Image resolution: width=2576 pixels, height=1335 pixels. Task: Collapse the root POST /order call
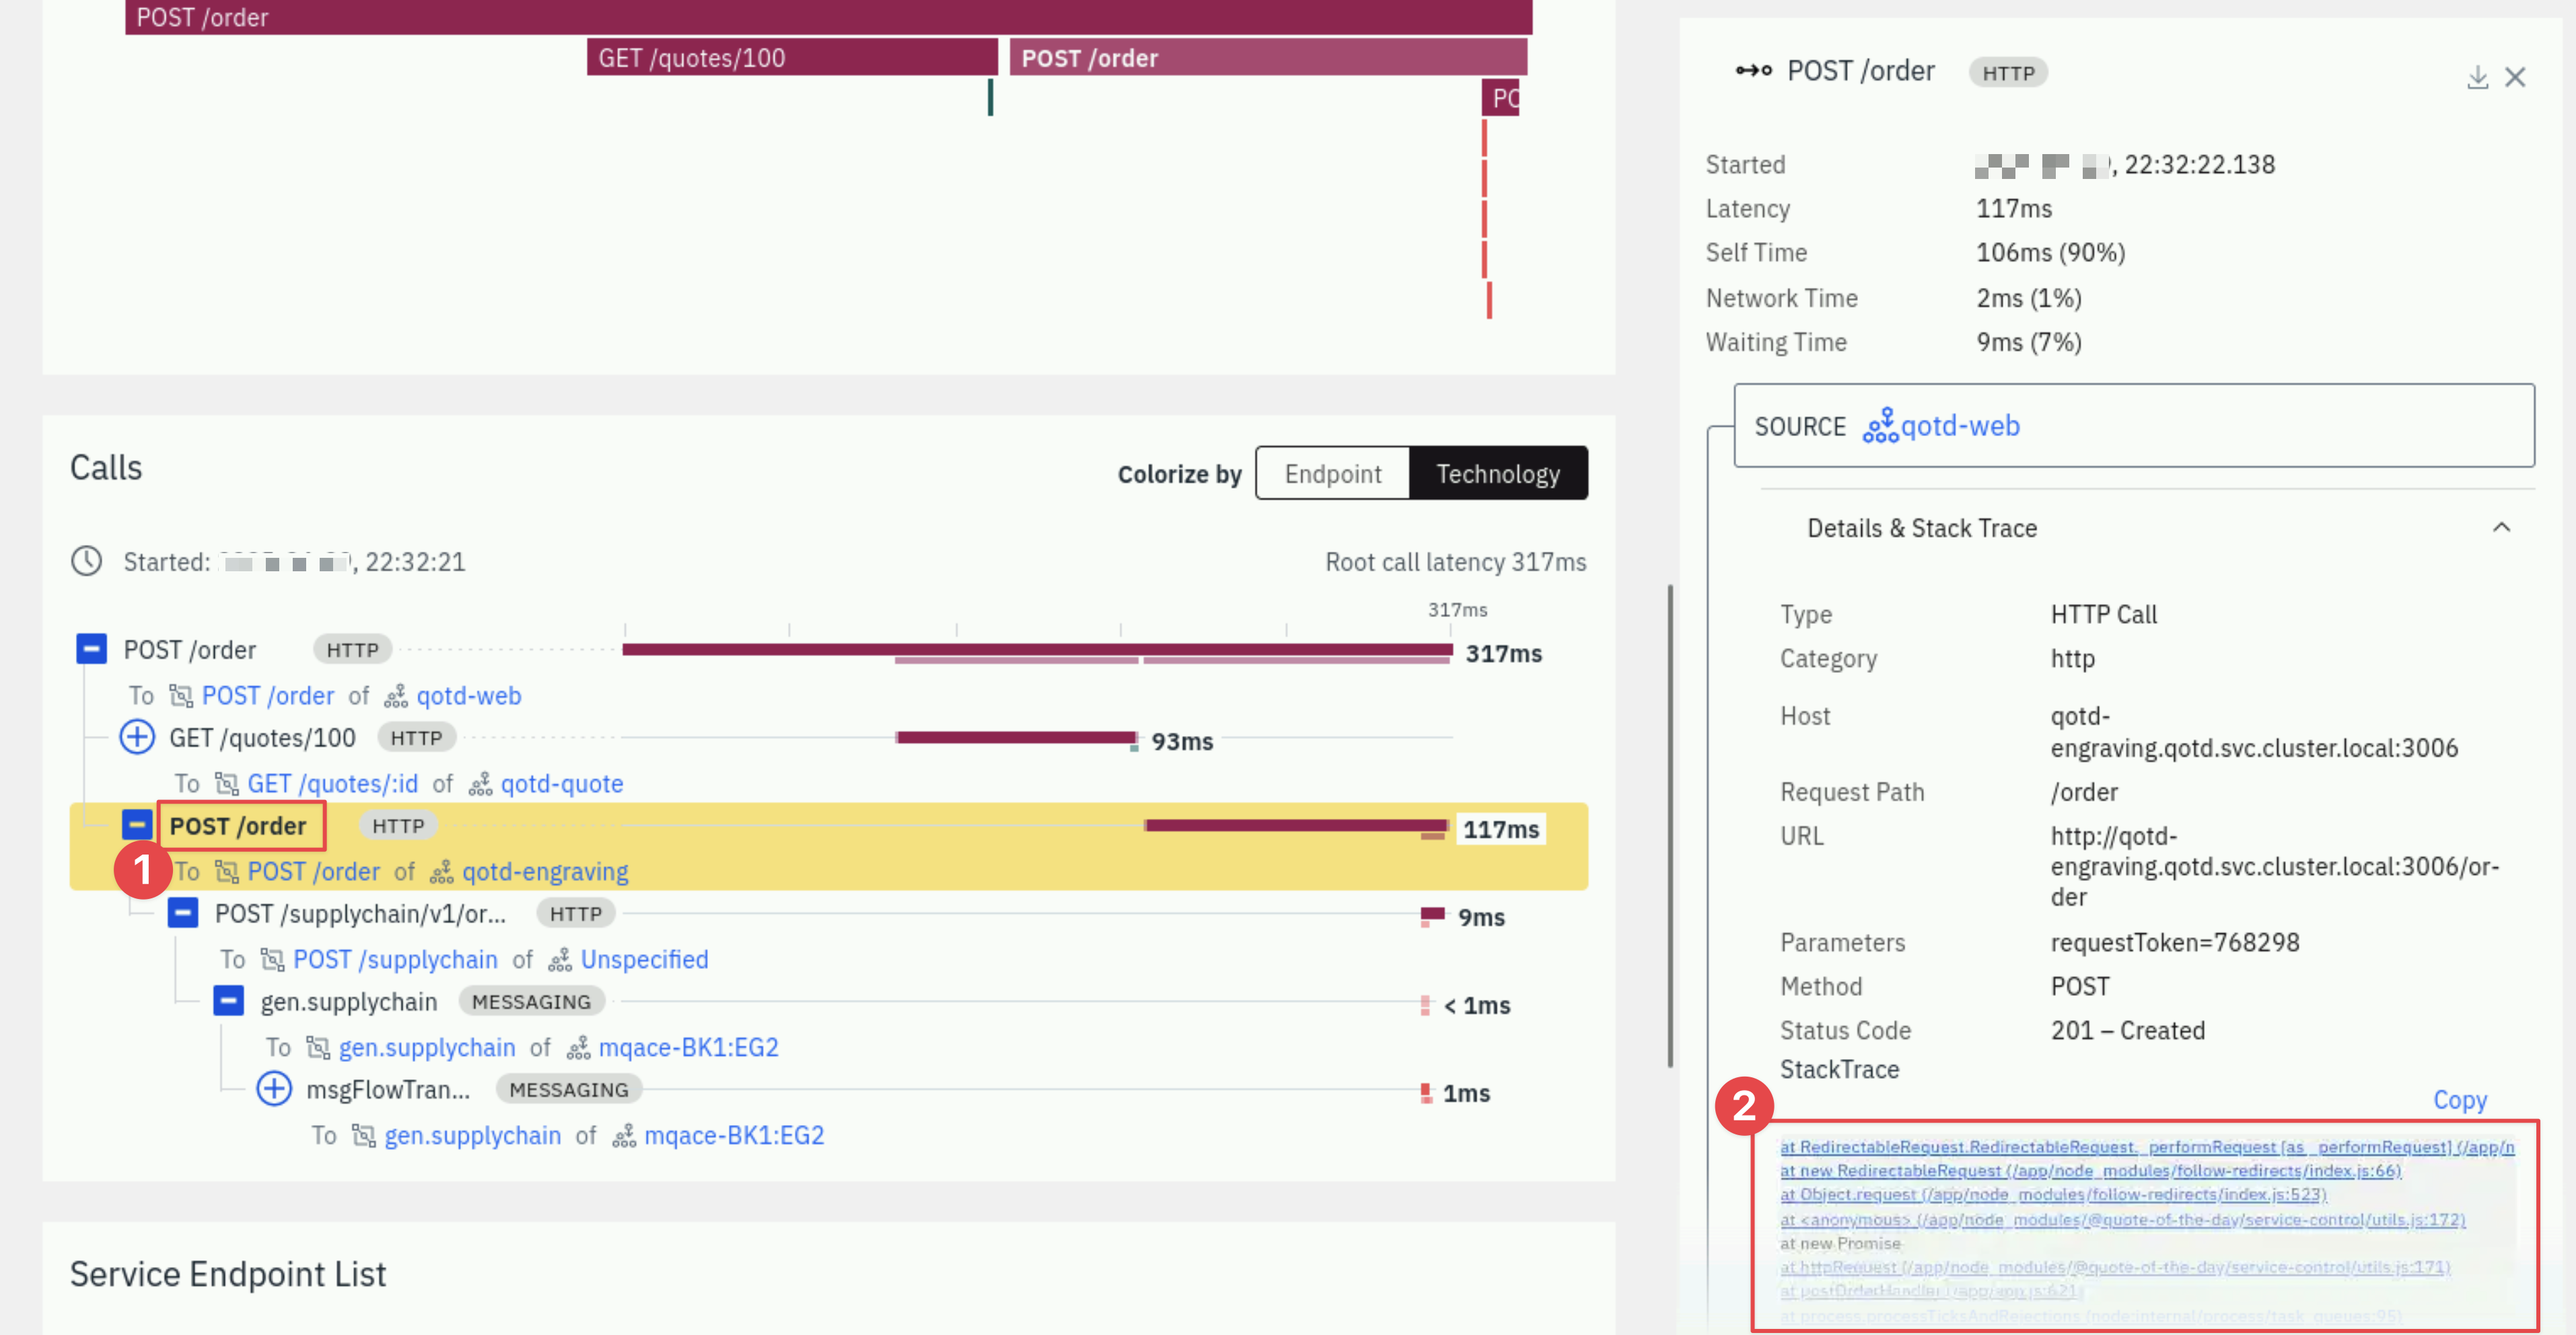coord(91,649)
